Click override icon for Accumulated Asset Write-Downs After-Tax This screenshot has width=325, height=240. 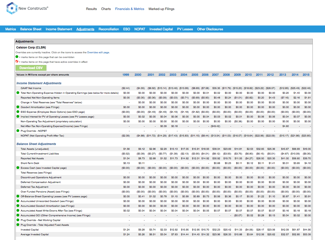click(18, 210)
